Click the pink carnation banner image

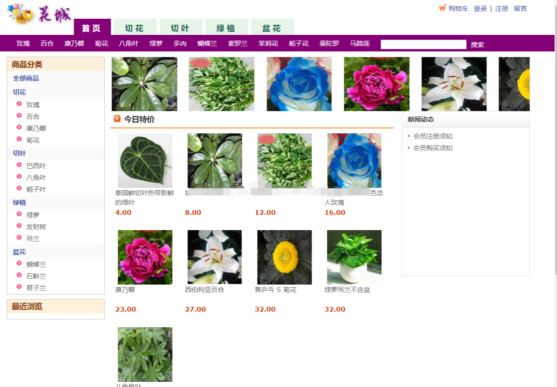point(377,84)
